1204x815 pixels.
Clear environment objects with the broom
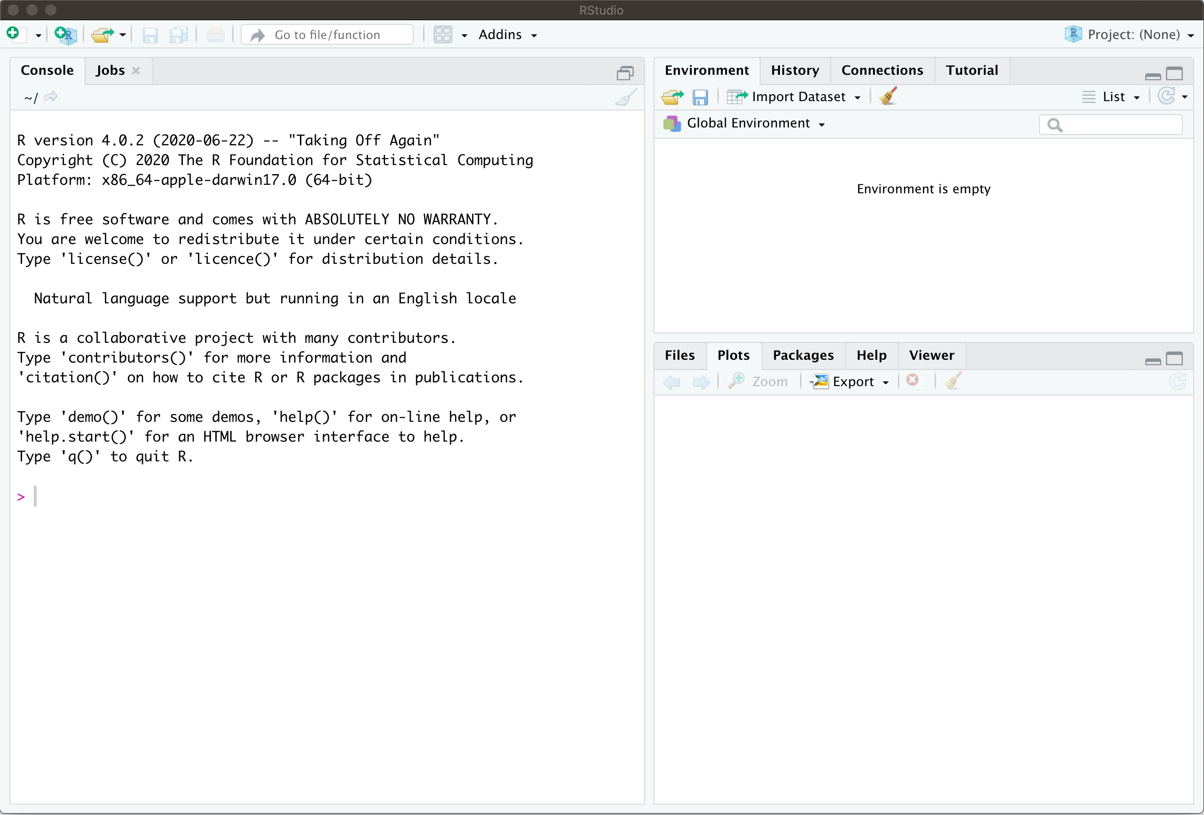click(x=888, y=96)
